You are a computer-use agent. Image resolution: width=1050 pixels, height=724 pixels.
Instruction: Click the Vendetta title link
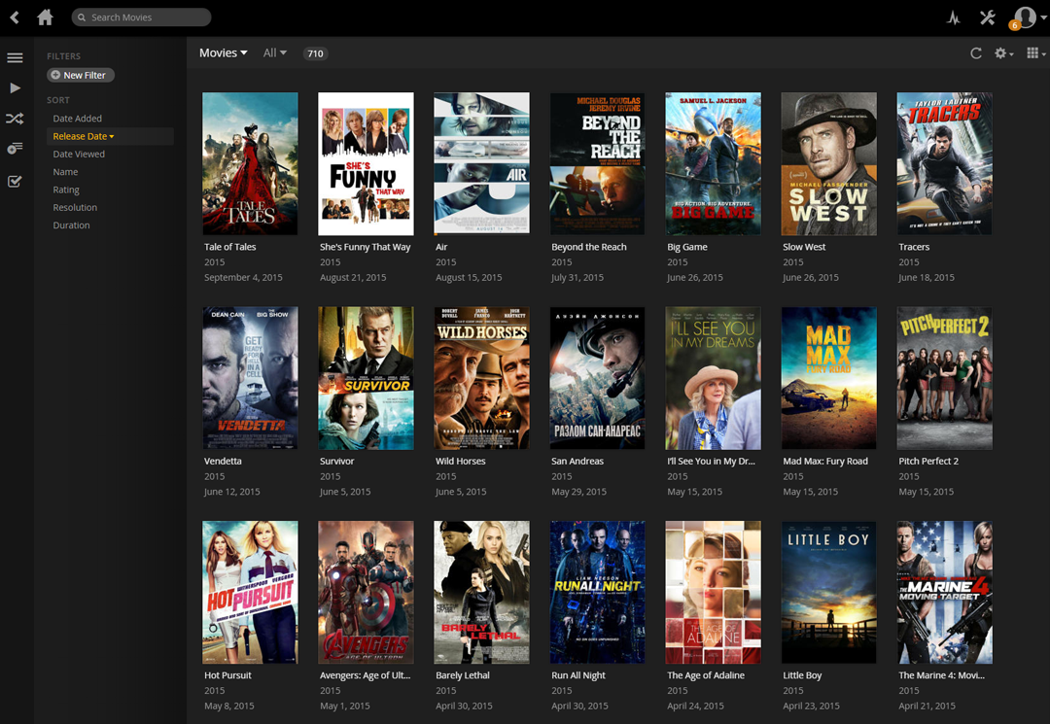tap(223, 461)
